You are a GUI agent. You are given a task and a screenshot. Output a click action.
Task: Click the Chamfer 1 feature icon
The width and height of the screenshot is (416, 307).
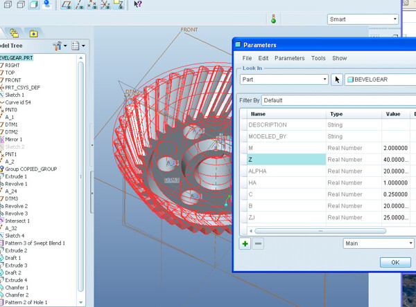pos(1,288)
